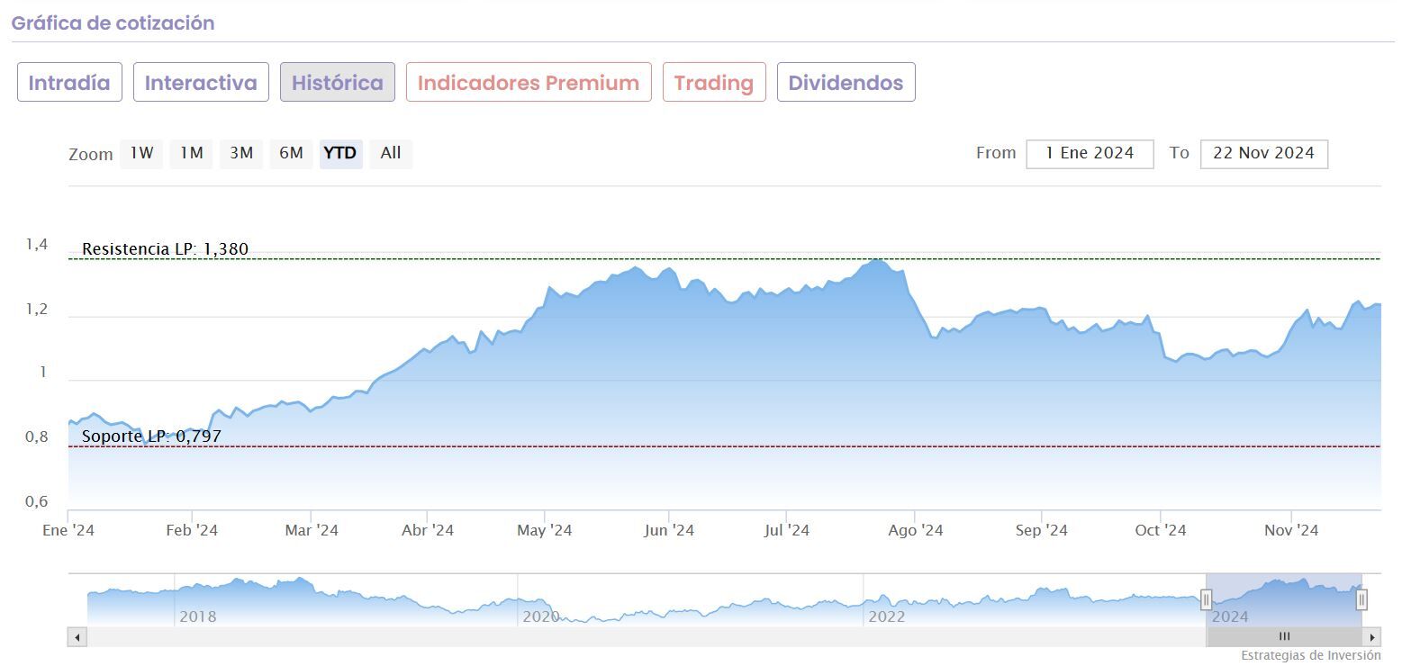Grab the right navigator range handle
1402x666 pixels.
point(1362,599)
